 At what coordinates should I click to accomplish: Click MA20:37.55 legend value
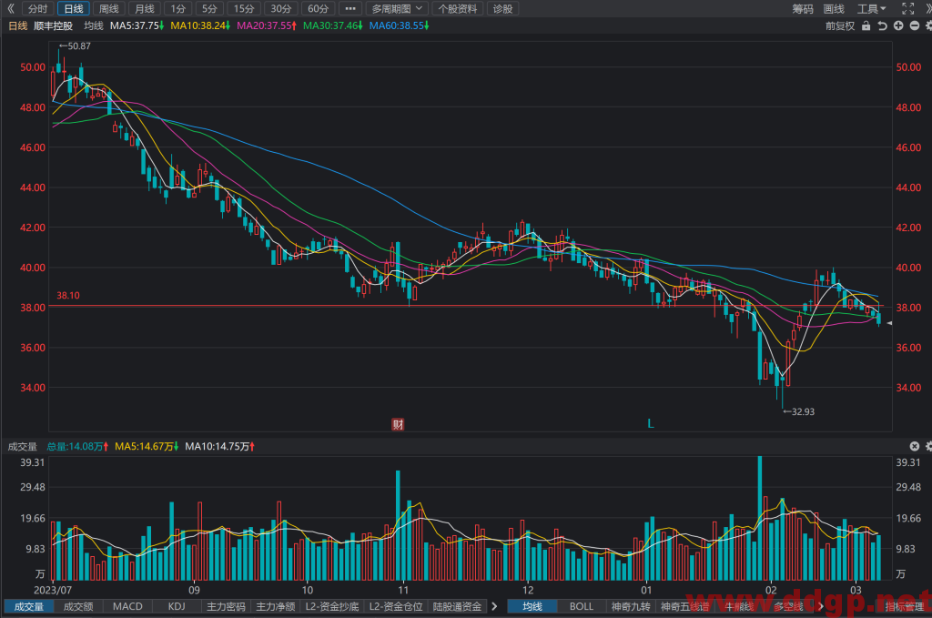(267, 25)
